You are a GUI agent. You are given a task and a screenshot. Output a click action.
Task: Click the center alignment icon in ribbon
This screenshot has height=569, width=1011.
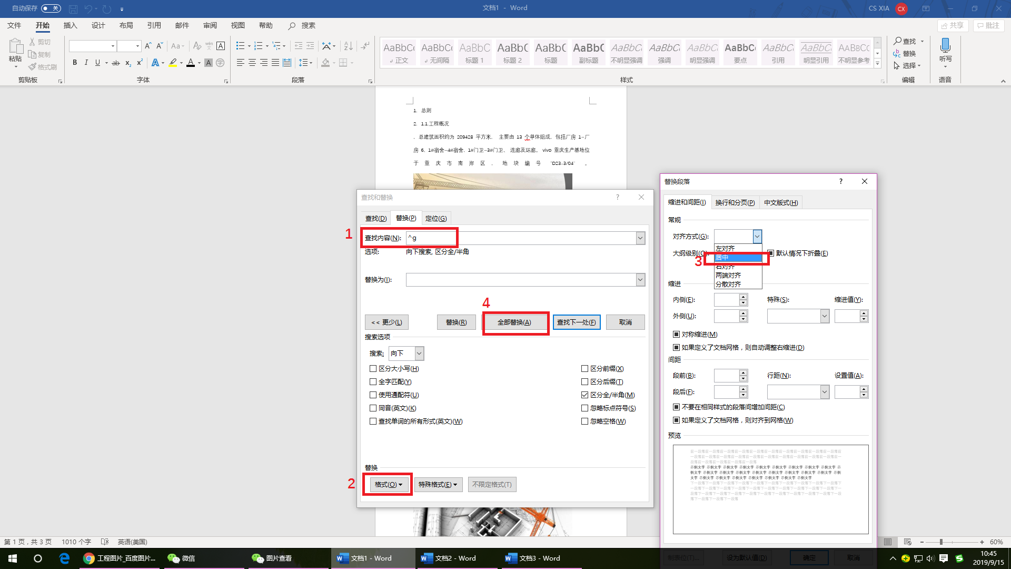(252, 63)
